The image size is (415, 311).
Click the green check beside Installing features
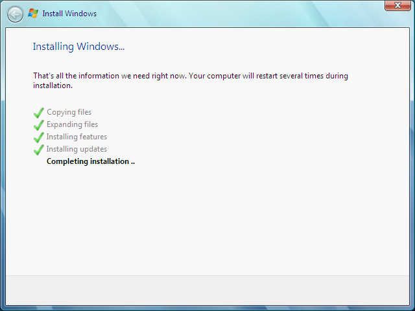(x=39, y=137)
